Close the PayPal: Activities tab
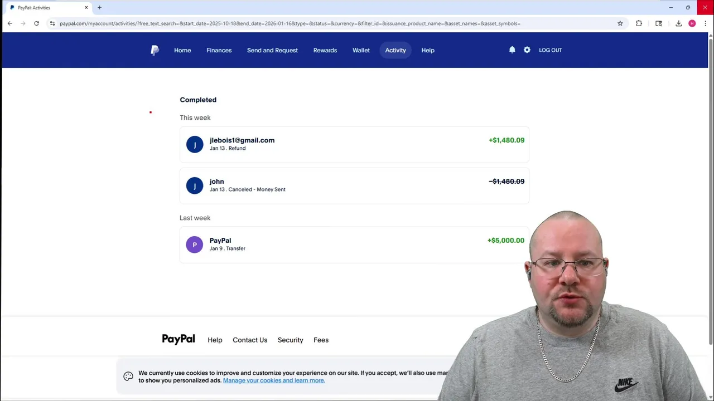Screen dimensions: 714x401 [86, 8]
